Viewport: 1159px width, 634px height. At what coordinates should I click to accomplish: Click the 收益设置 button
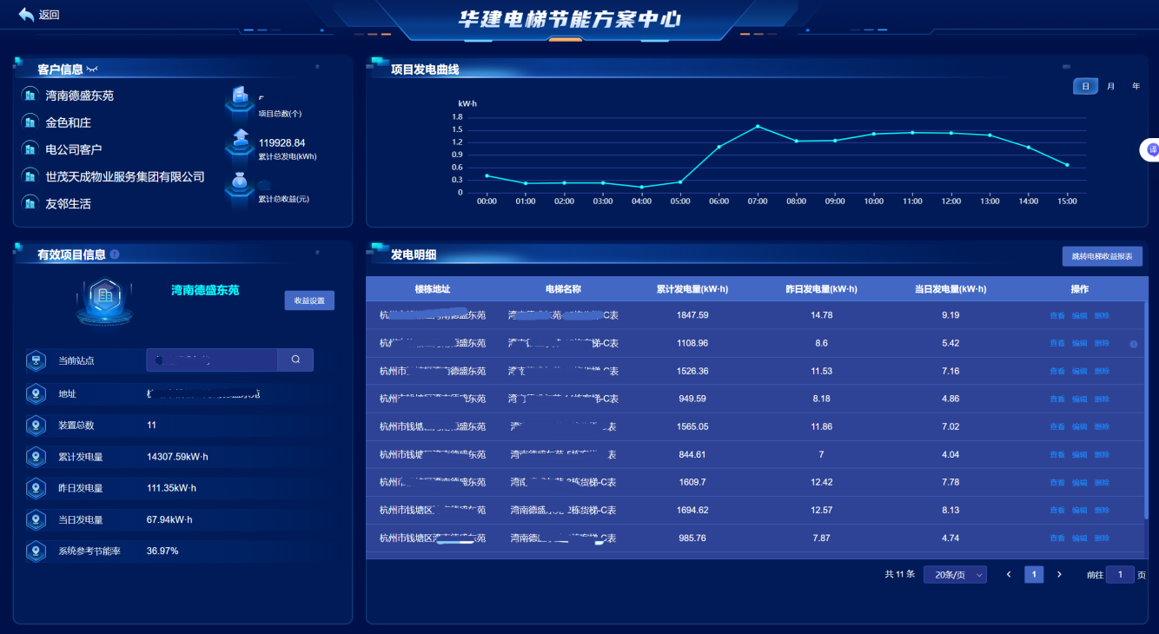(309, 300)
